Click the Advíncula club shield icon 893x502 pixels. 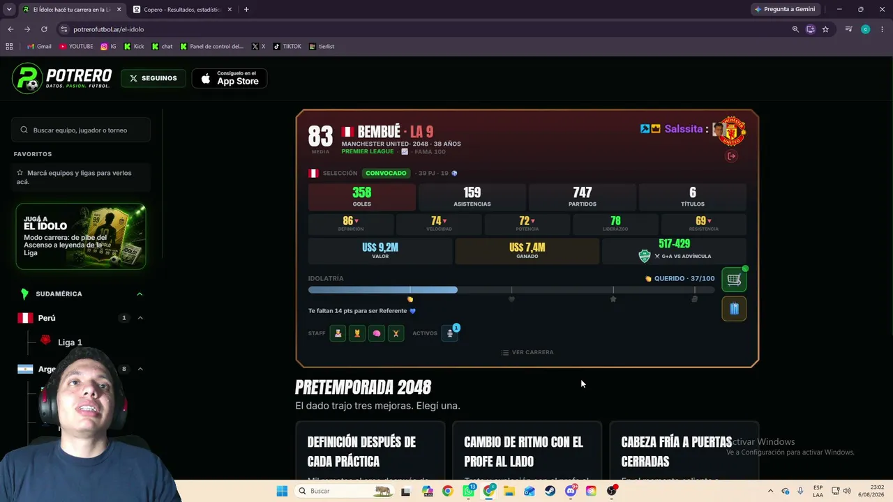pos(645,256)
